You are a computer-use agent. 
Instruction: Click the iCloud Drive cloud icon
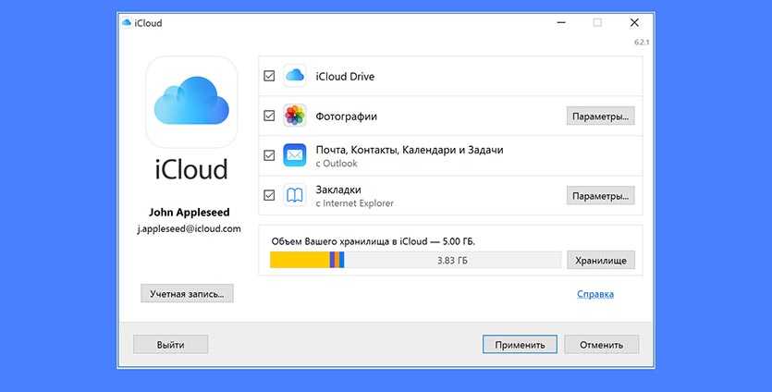(x=295, y=76)
